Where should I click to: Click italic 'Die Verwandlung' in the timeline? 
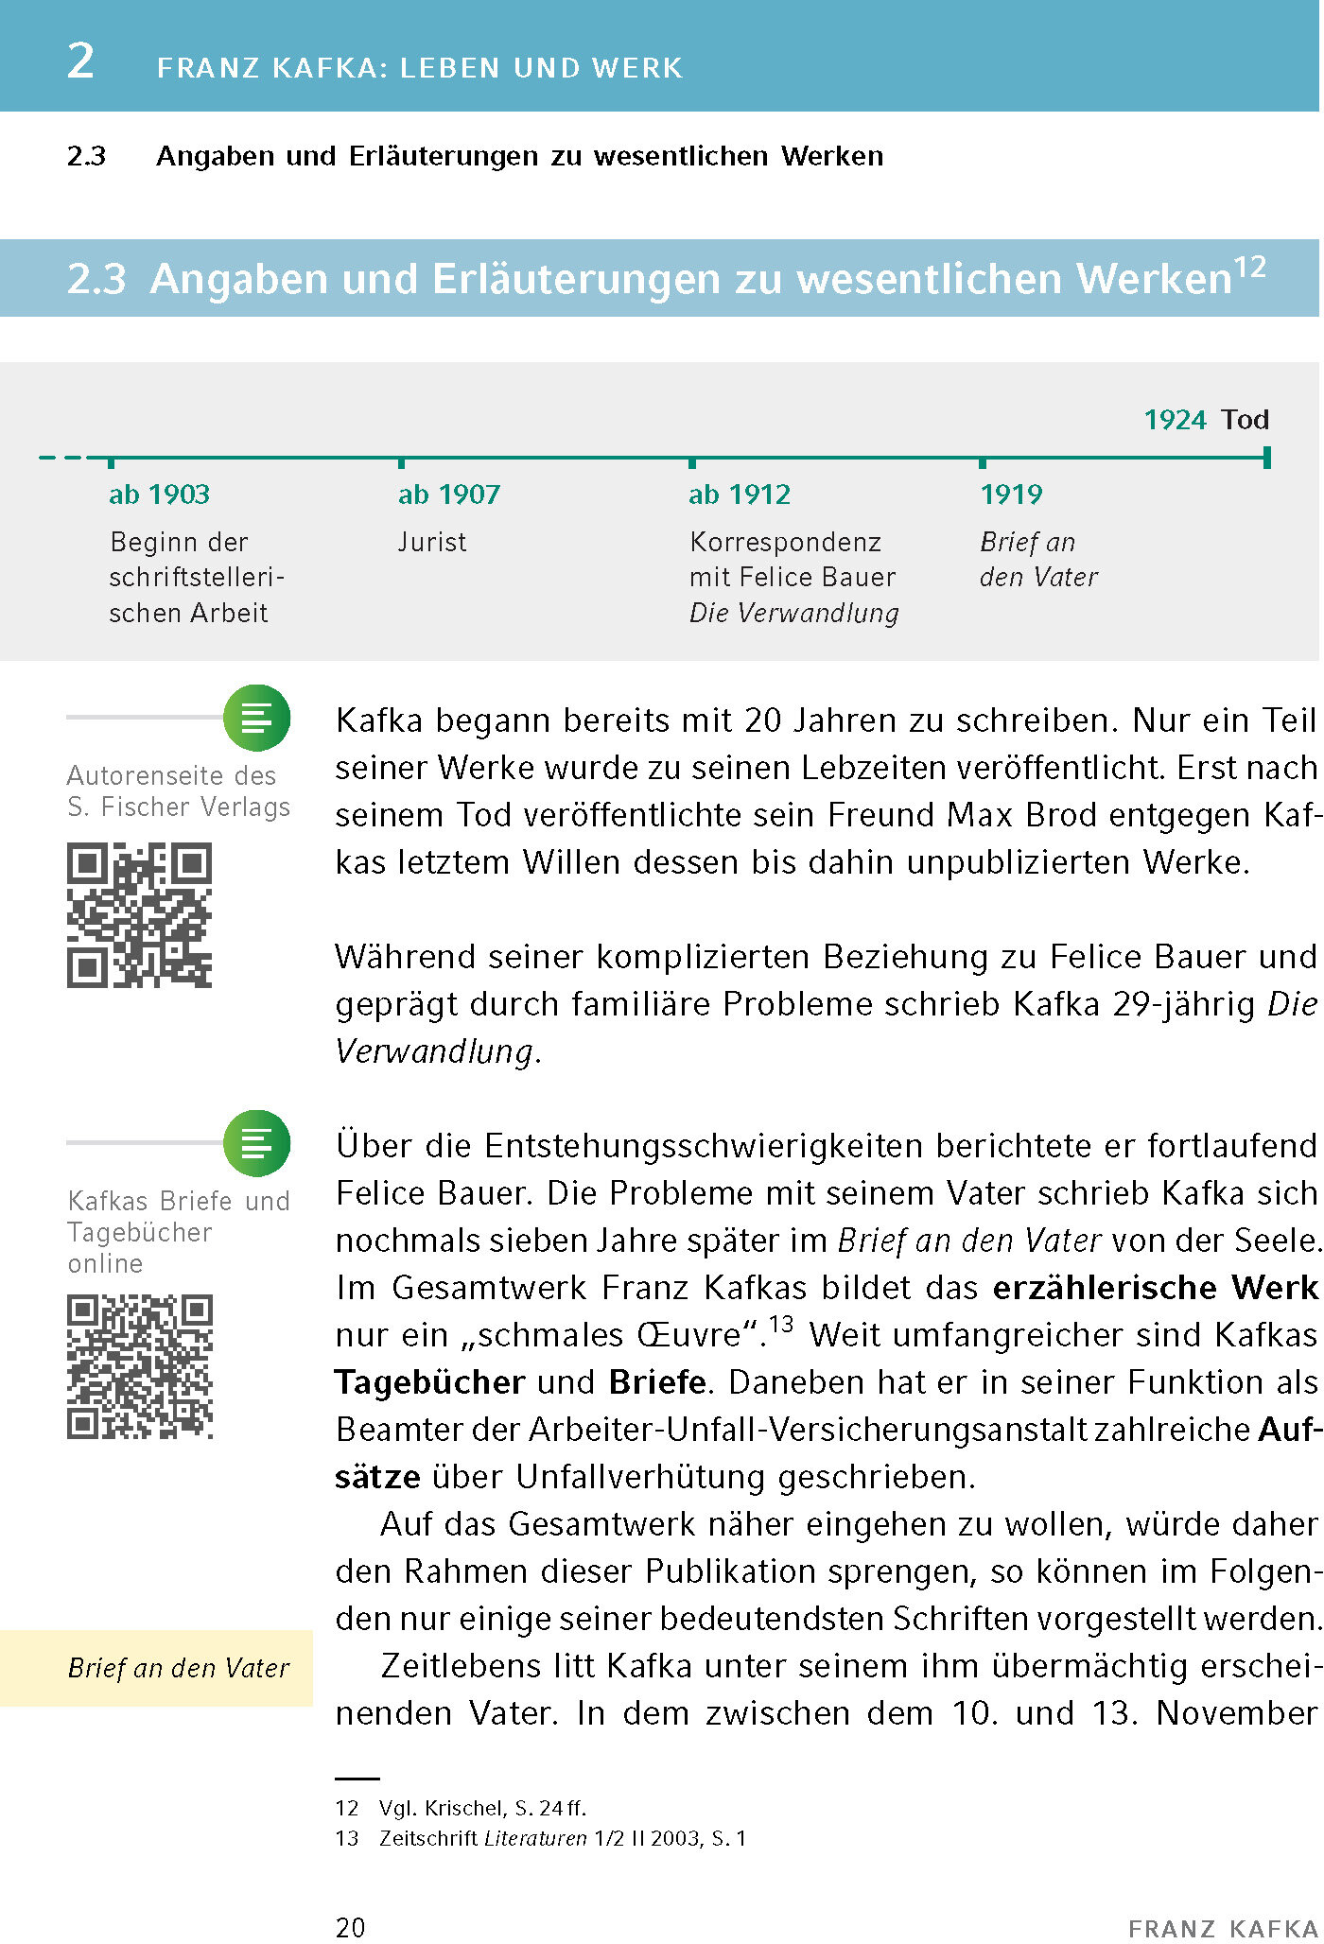point(794,613)
